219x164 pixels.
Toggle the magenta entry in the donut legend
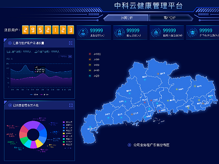67,136
